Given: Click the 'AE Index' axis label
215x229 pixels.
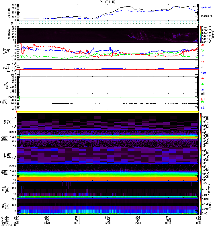Looking at the screenshot, I should 9,13.
